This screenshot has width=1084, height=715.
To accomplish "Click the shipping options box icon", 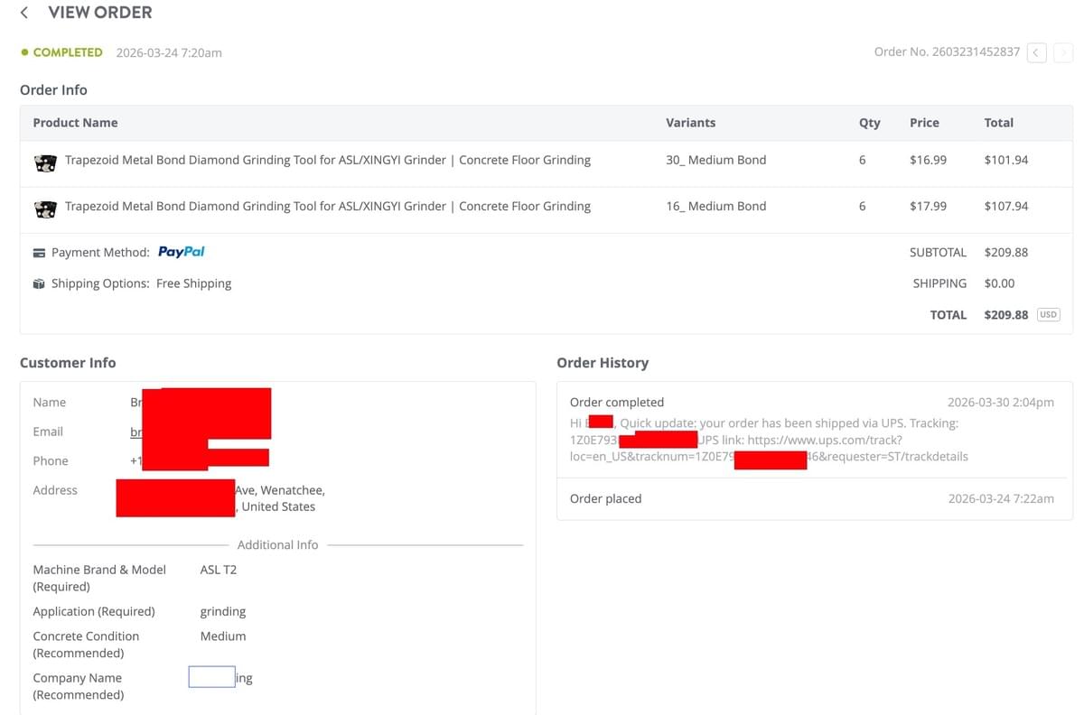I will [39, 283].
